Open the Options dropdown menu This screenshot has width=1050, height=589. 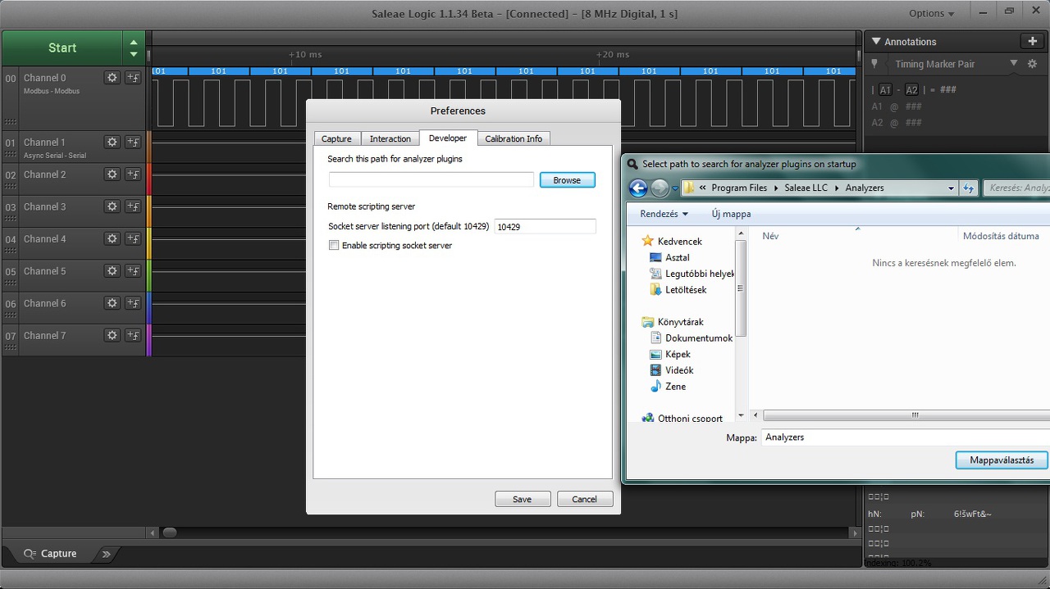(x=932, y=13)
